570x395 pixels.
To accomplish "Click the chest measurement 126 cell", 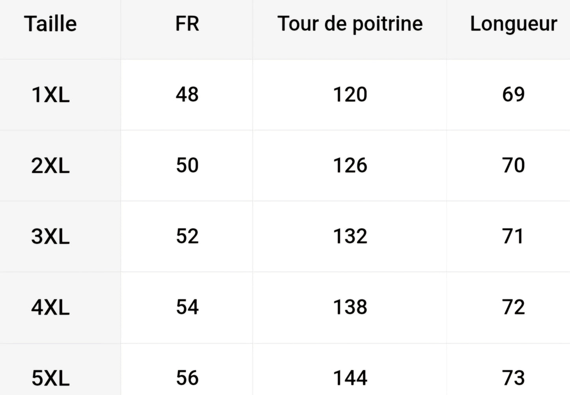I will [350, 165].
